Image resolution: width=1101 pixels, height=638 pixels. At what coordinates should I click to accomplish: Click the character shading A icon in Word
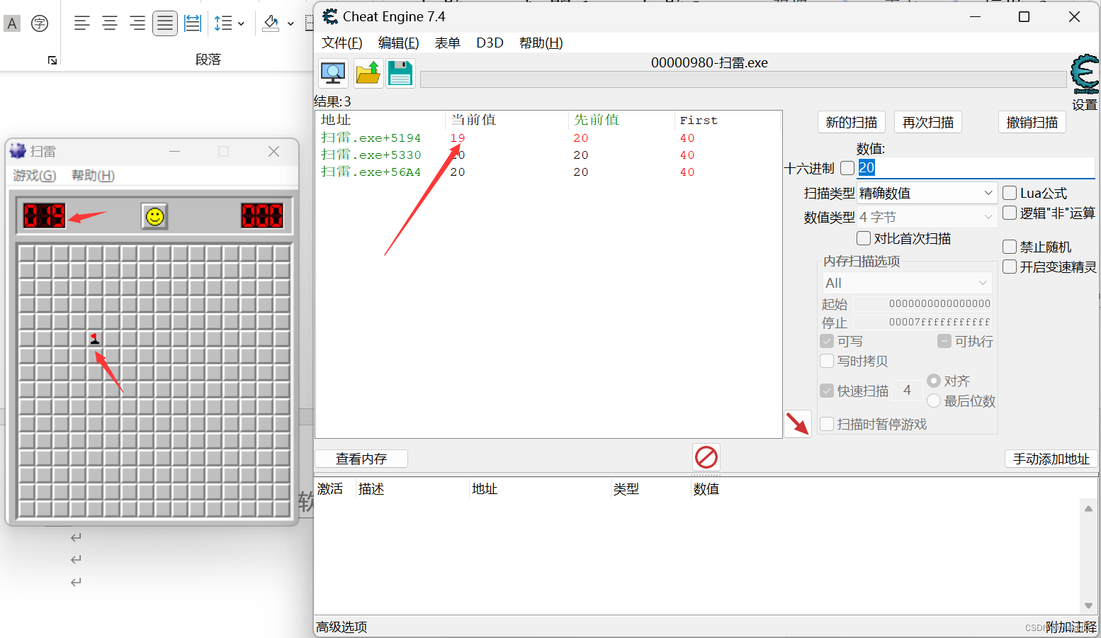click(x=12, y=23)
